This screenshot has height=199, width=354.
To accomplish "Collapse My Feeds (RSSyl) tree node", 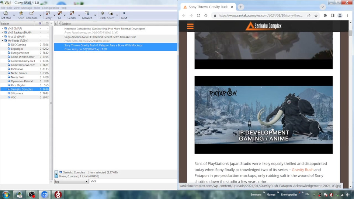I will pos(2,41).
